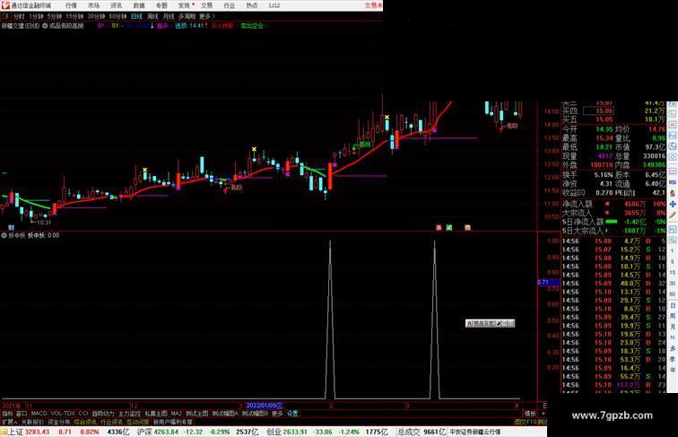This screenshot has width=678, height=437.
Task: Click the small floating toolbar in indicator pane
Action: (490, 323)
